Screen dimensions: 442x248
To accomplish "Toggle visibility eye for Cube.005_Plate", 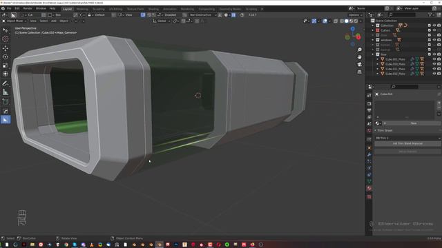I will click(x=434, y=59).
